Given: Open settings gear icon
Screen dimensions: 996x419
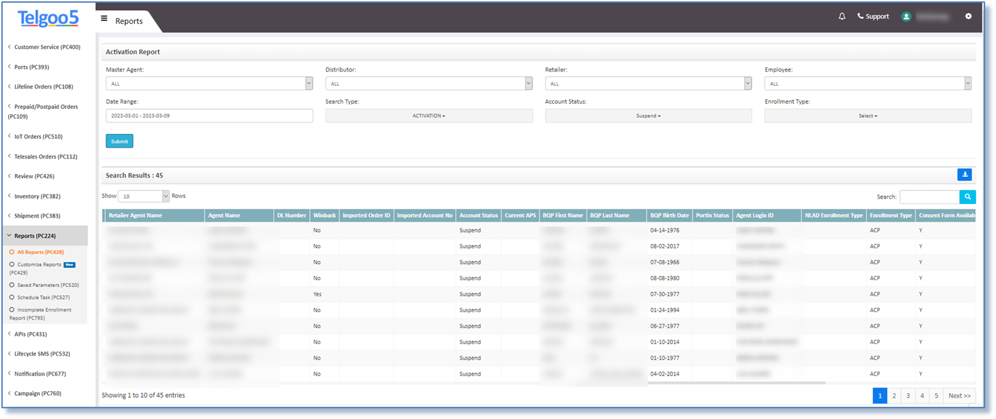Looking at the screenshot, I should point(969,16).
